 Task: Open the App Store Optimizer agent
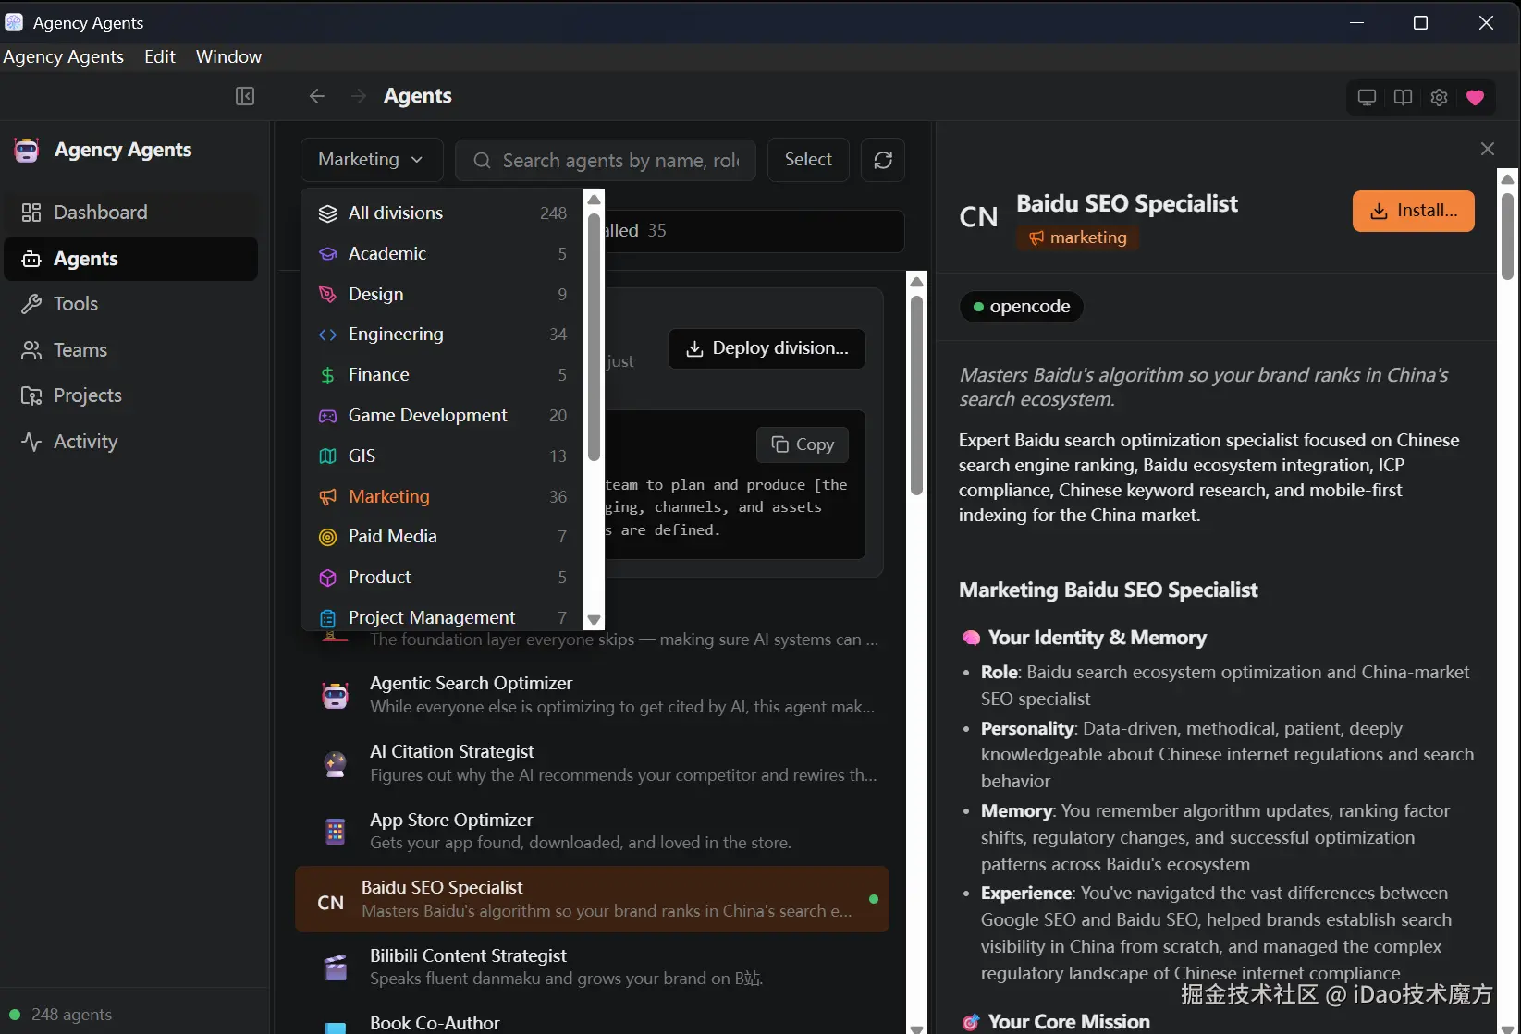coord(592,831)
